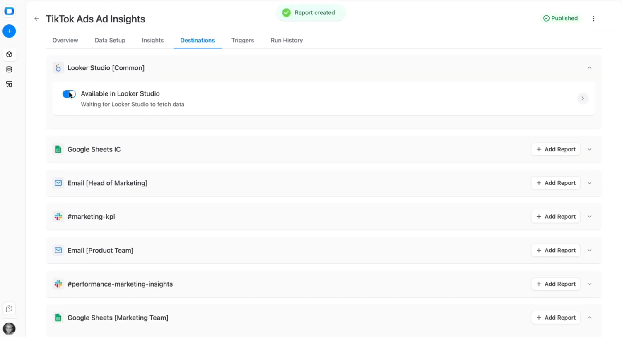Open the Coupler app home logo
Image resolution: width=622 pixels, height=337 pixels.
(x=9, y=11)
